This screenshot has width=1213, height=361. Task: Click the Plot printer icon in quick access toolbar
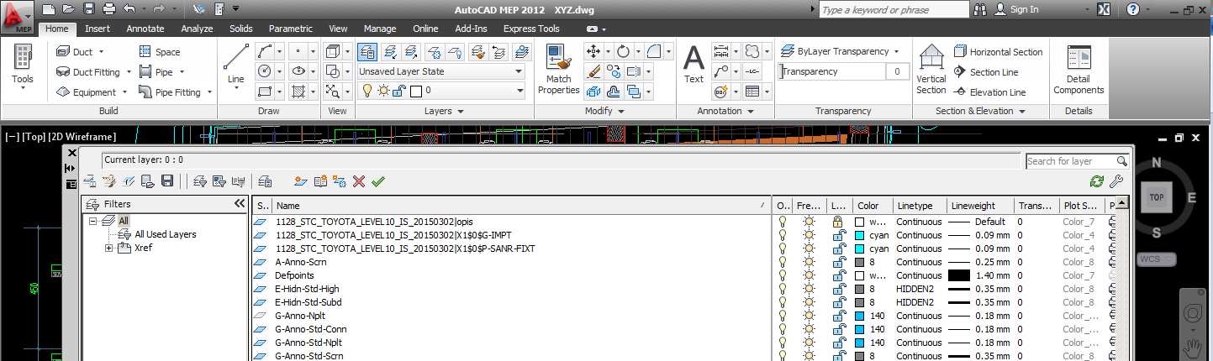(x=109, y=9)
